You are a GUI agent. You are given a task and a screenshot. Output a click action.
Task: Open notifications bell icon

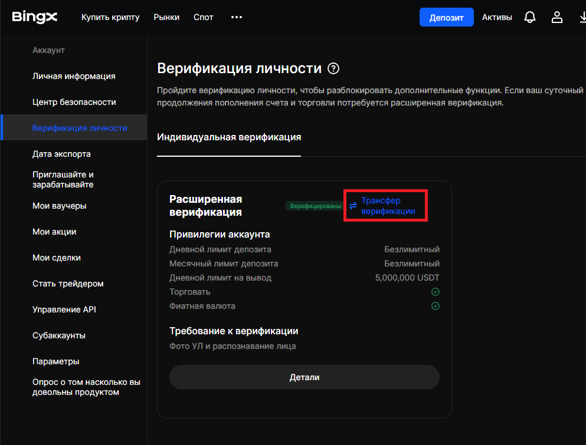pyautogui.click(x=529, y=17)
